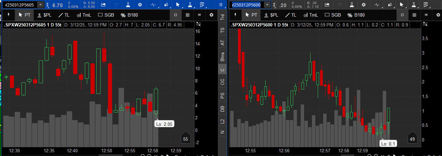Click the link/clip icon in right chart header

[x=274, y=5]
